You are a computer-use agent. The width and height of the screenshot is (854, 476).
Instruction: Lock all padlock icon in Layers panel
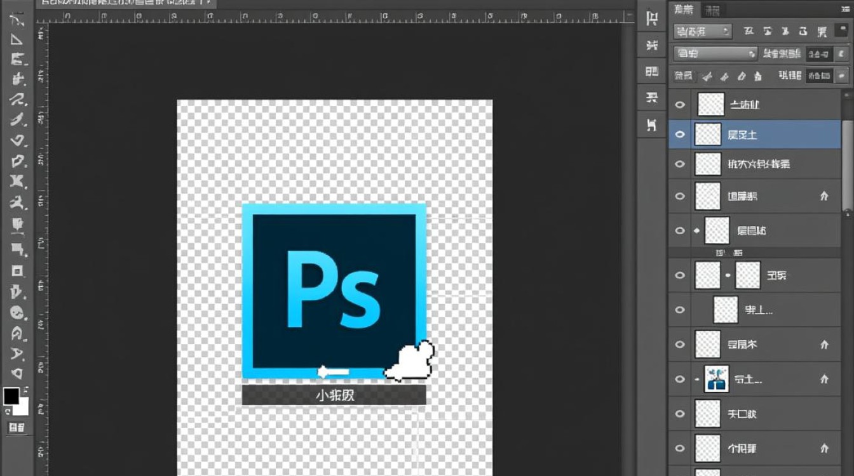[x=757, y=76]
